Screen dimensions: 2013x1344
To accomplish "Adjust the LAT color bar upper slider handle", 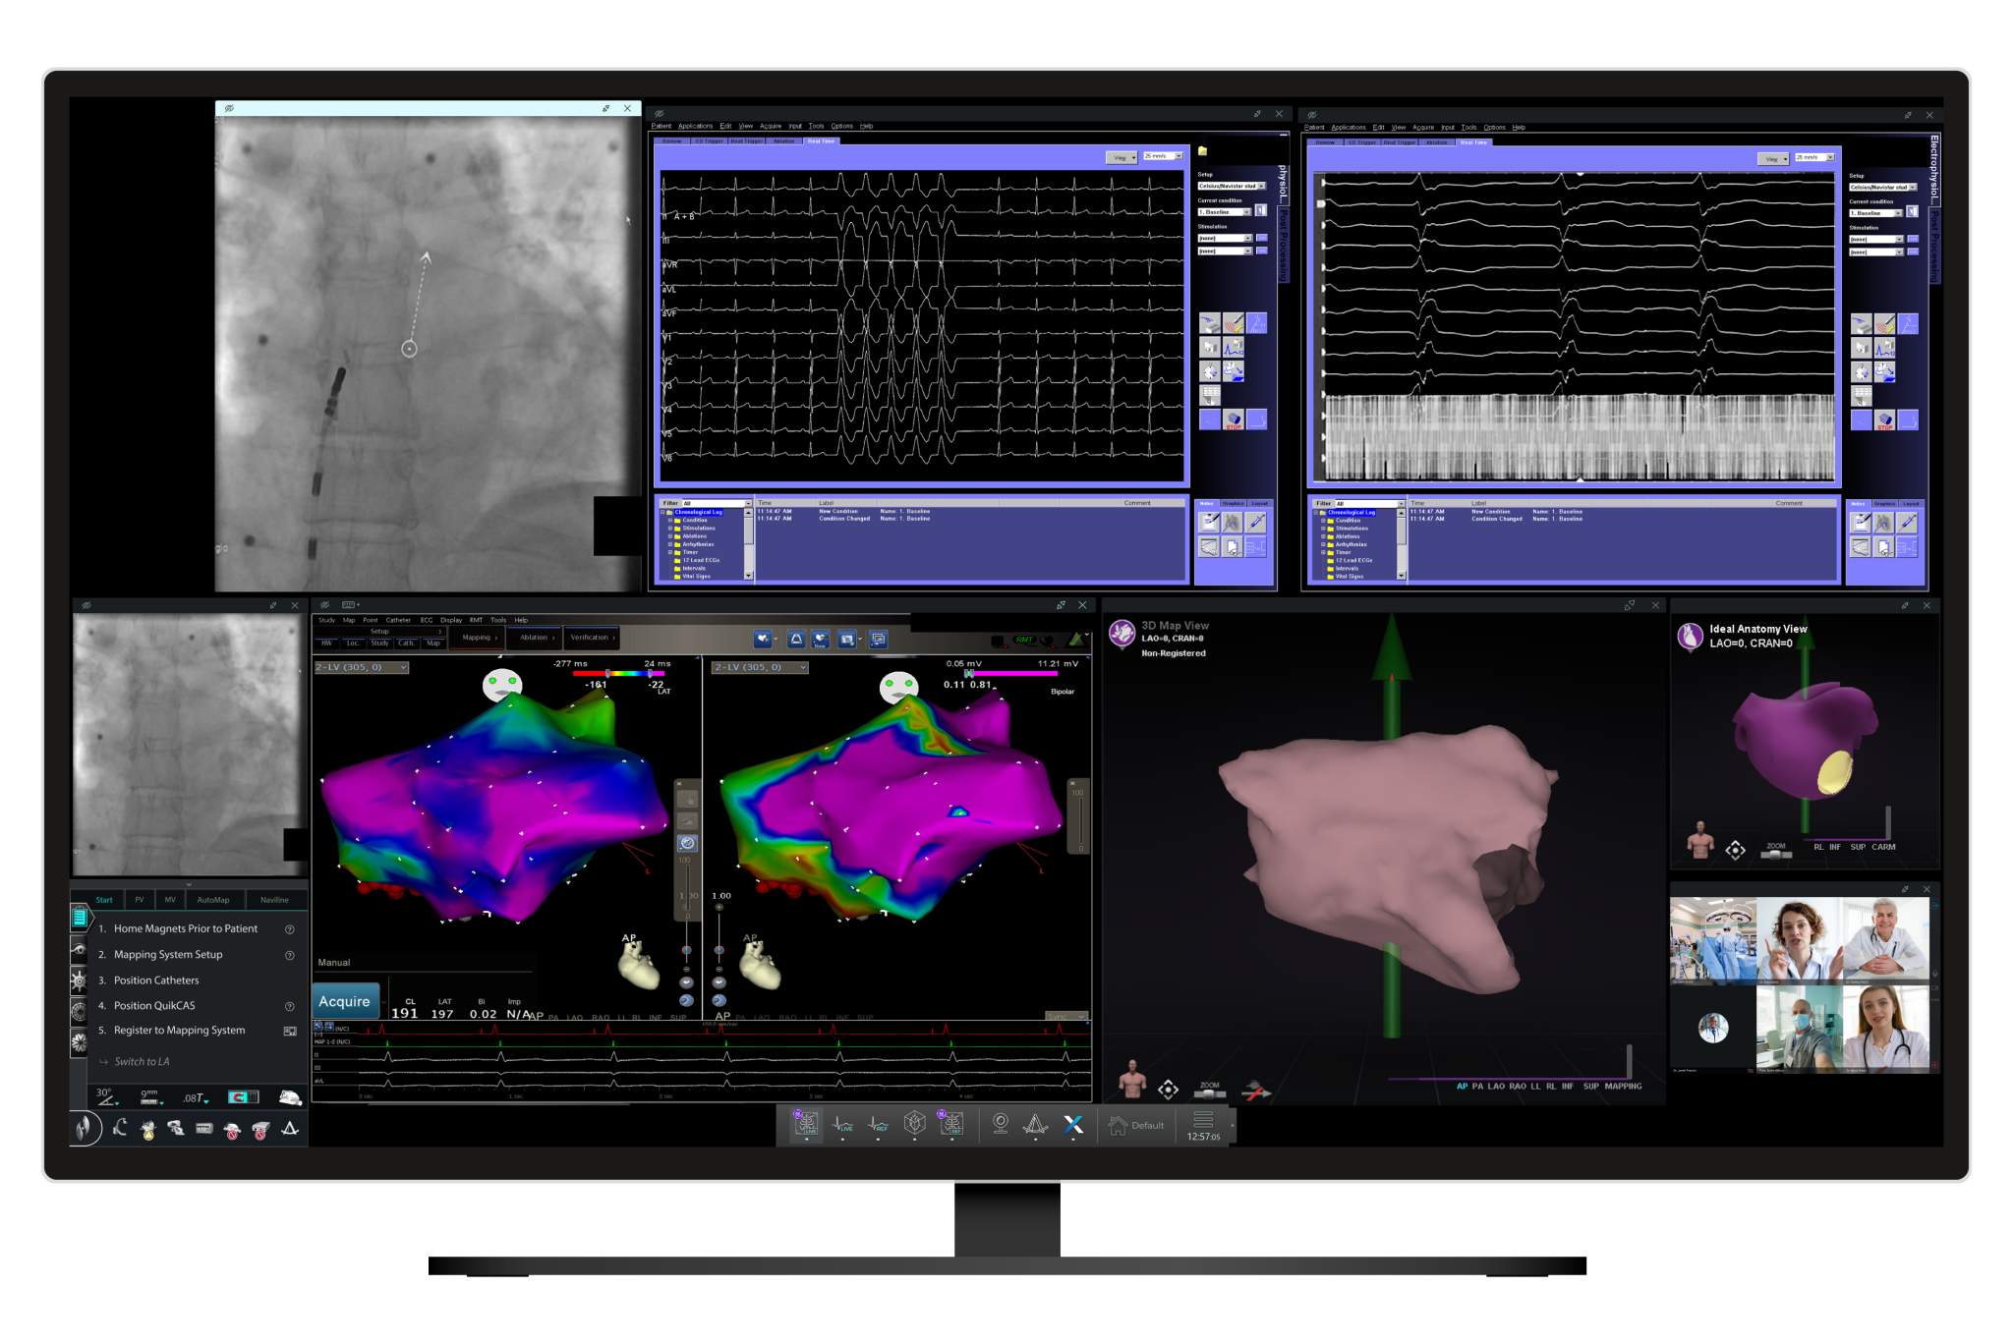I will 650,674.
